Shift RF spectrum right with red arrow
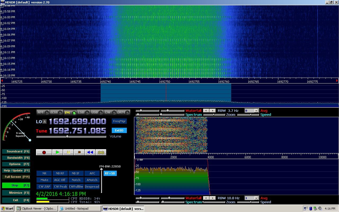This screenshot has width=339, height=212. (x=337, y=81)
